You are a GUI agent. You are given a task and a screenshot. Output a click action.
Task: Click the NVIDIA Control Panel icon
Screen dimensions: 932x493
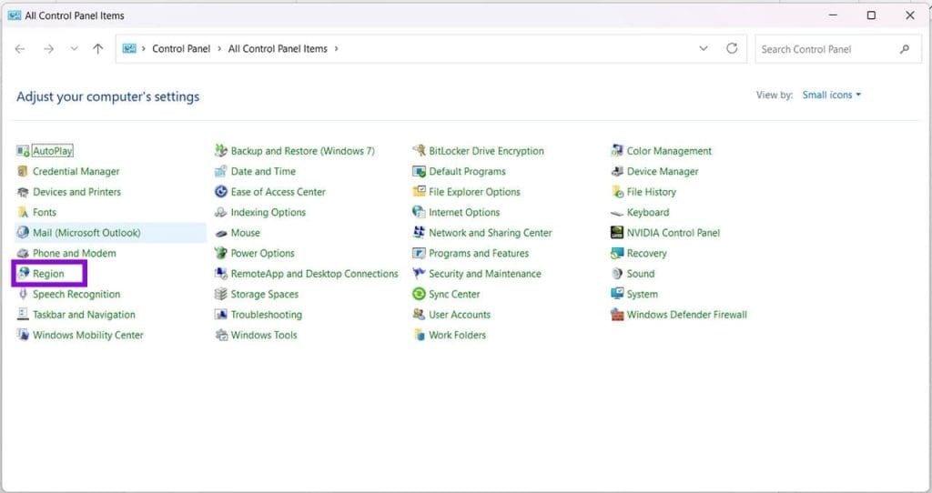617,232
